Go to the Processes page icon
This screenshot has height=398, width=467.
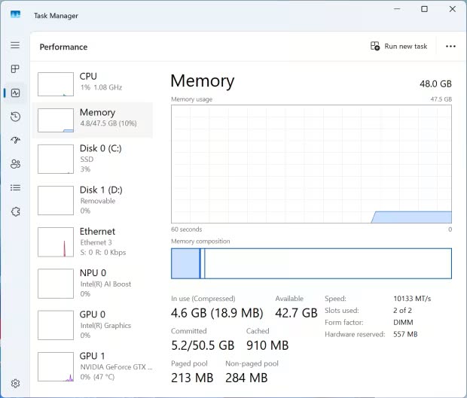point(15,69)
